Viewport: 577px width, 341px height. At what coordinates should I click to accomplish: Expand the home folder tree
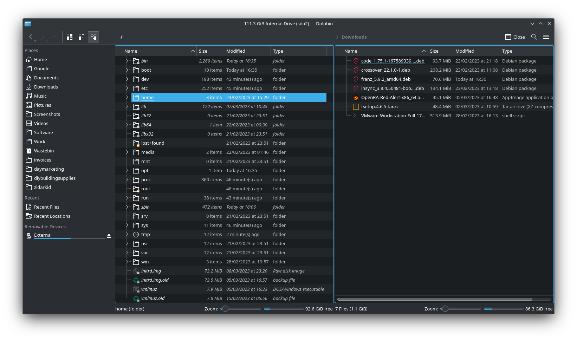[127, 98]
